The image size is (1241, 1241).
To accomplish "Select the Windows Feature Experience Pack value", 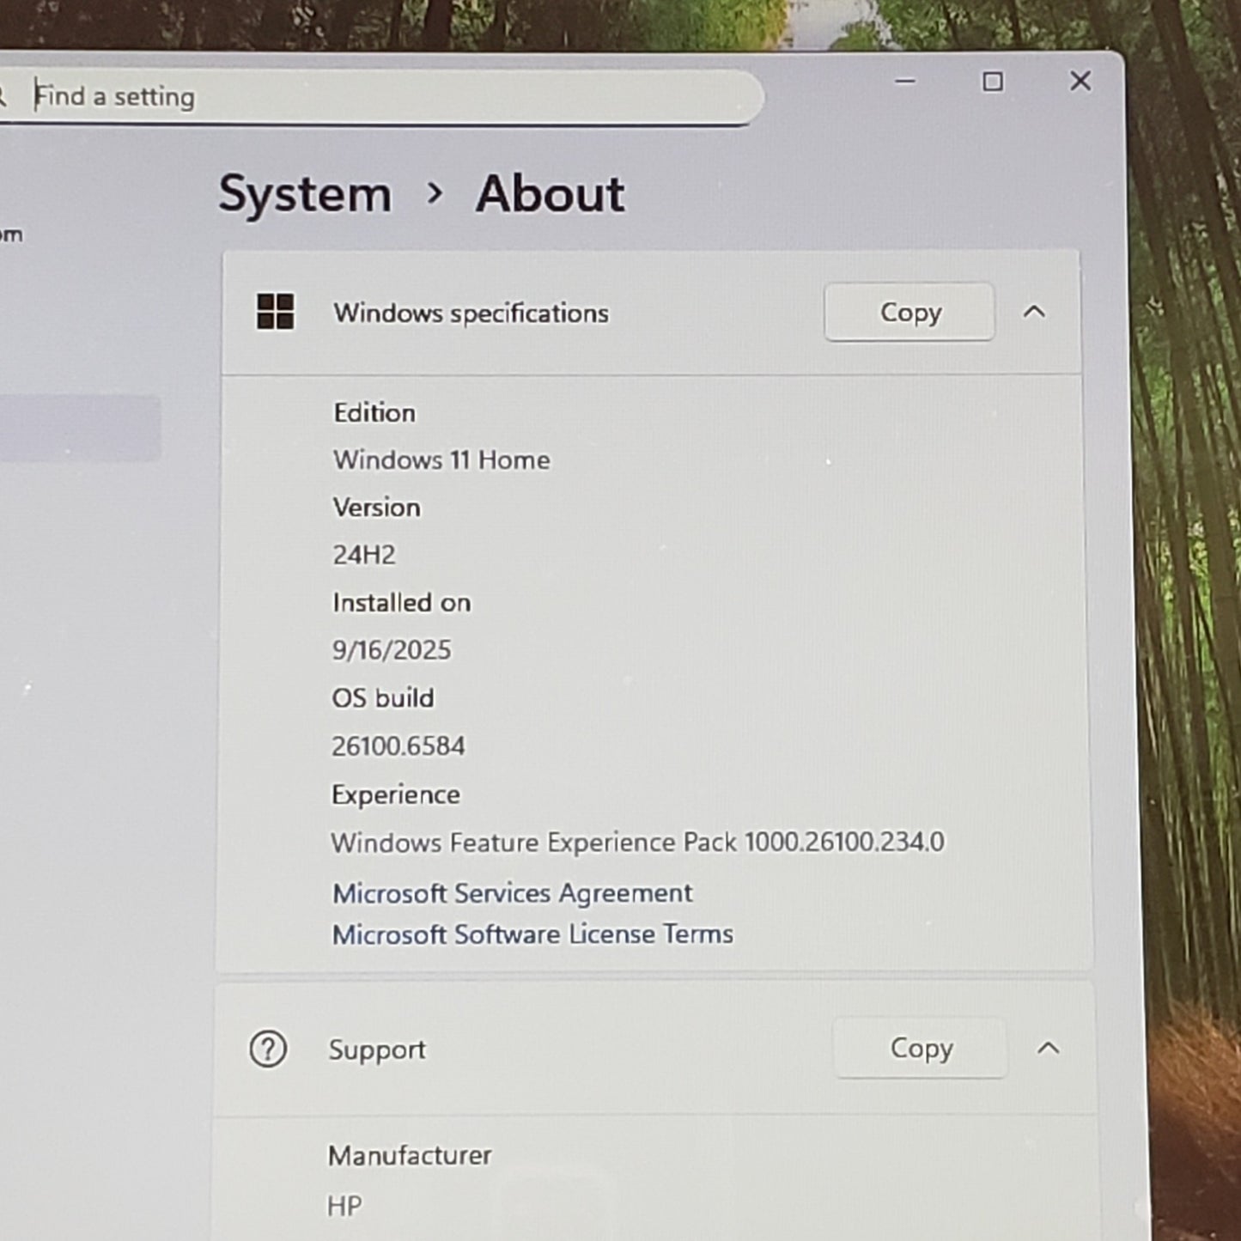I will pyautogui.click(x=637, y=843).
